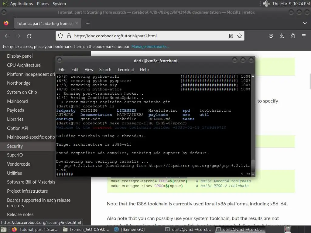Click 'Target architecture is i386-elf' terminal line
This screenshot has width=311, height=233.
[x=94, y=144]
